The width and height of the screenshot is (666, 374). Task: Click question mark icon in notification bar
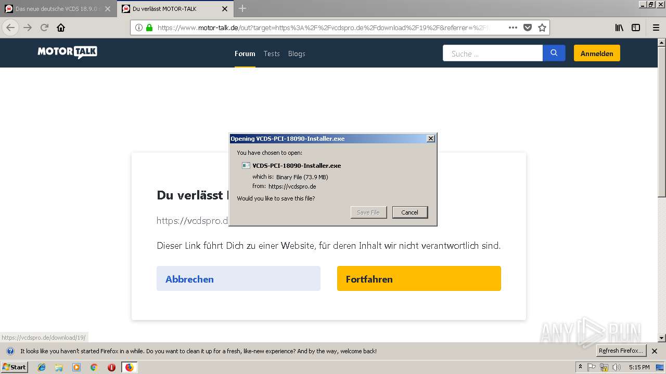click(10, 351)
